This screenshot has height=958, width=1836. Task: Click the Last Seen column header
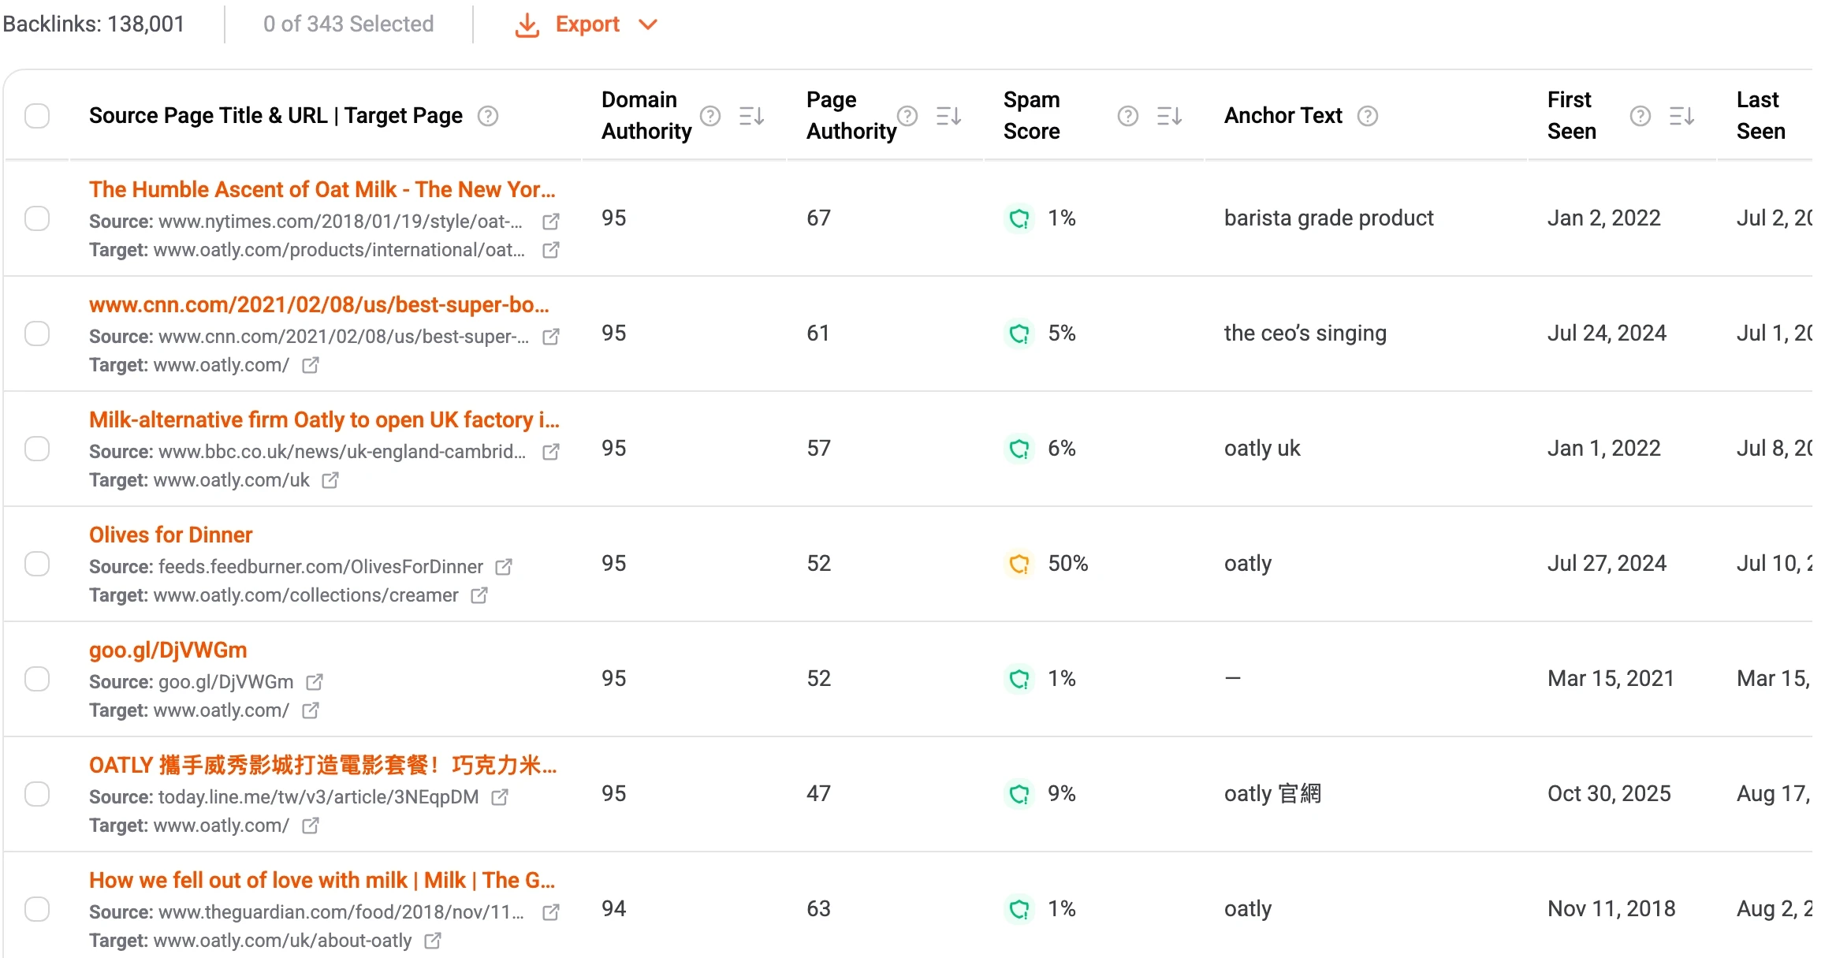1760,116
